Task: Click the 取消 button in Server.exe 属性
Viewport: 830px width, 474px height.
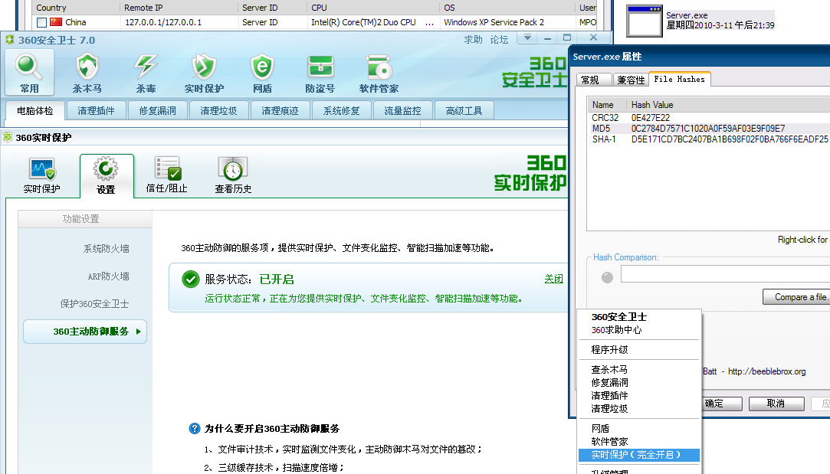Action: pos(776,404)
